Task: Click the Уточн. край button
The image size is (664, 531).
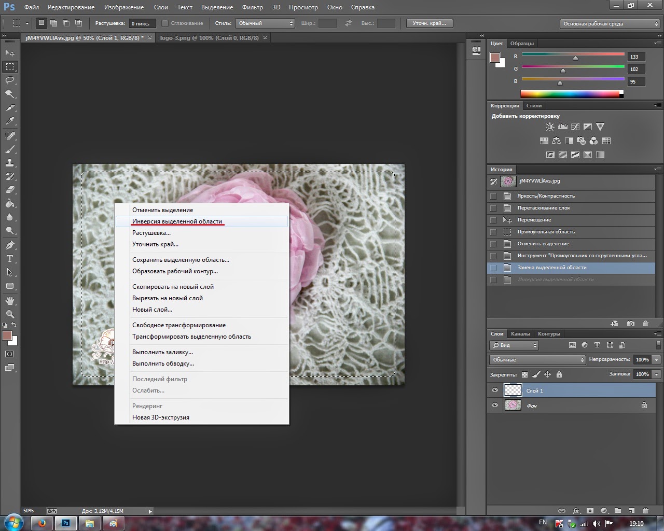Action: coord(429,23)
